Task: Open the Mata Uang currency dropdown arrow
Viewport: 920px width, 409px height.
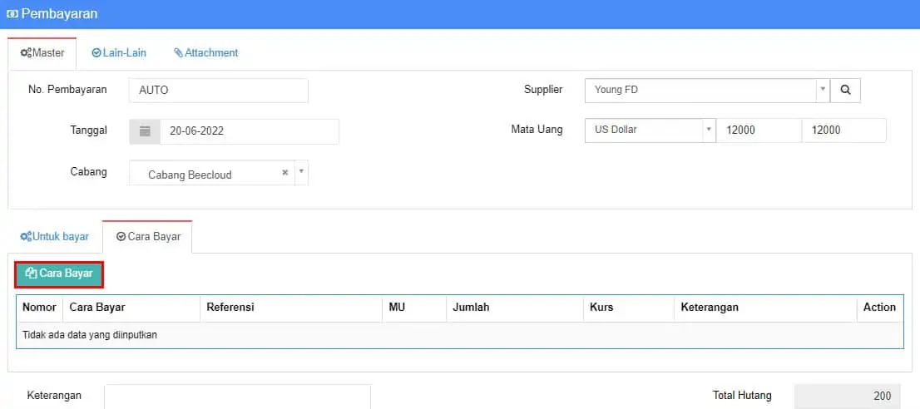Action: [709, 130]
